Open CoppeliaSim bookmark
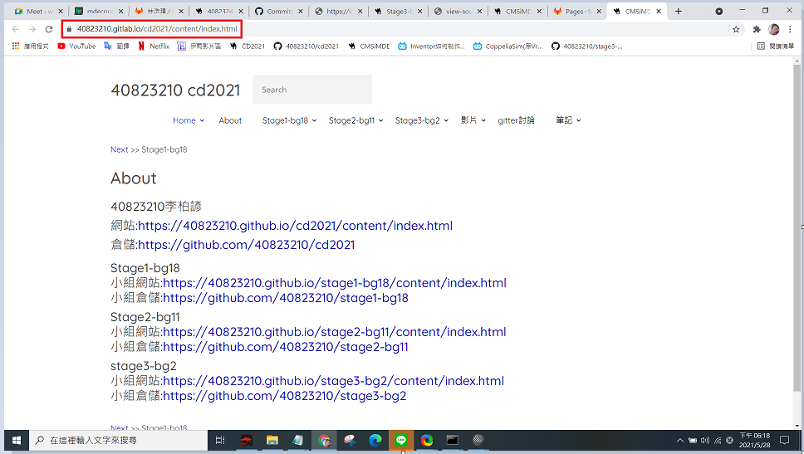This screenshot has height=454, width=804. tap(507, 46)
